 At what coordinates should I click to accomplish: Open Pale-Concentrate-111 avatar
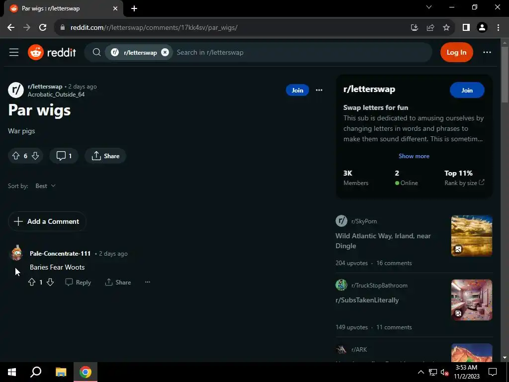[x=16, y=253]
